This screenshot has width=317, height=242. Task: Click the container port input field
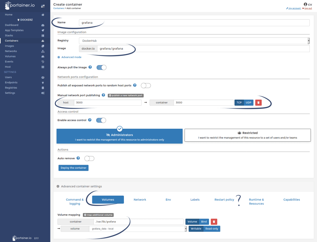(x=204, y=102)
